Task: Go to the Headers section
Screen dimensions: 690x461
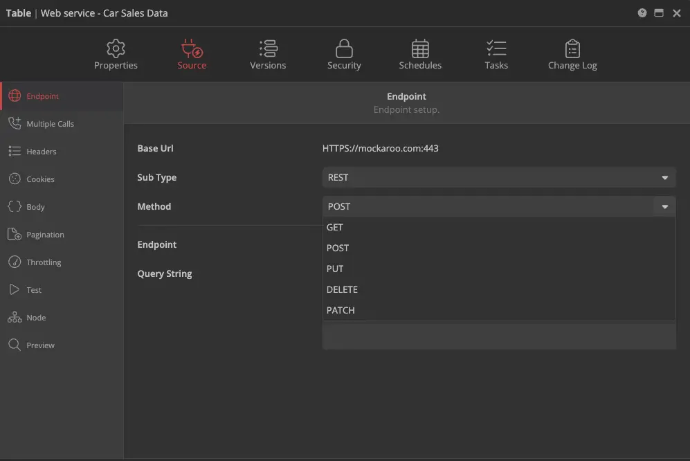Action: click(x=41, y=152)
